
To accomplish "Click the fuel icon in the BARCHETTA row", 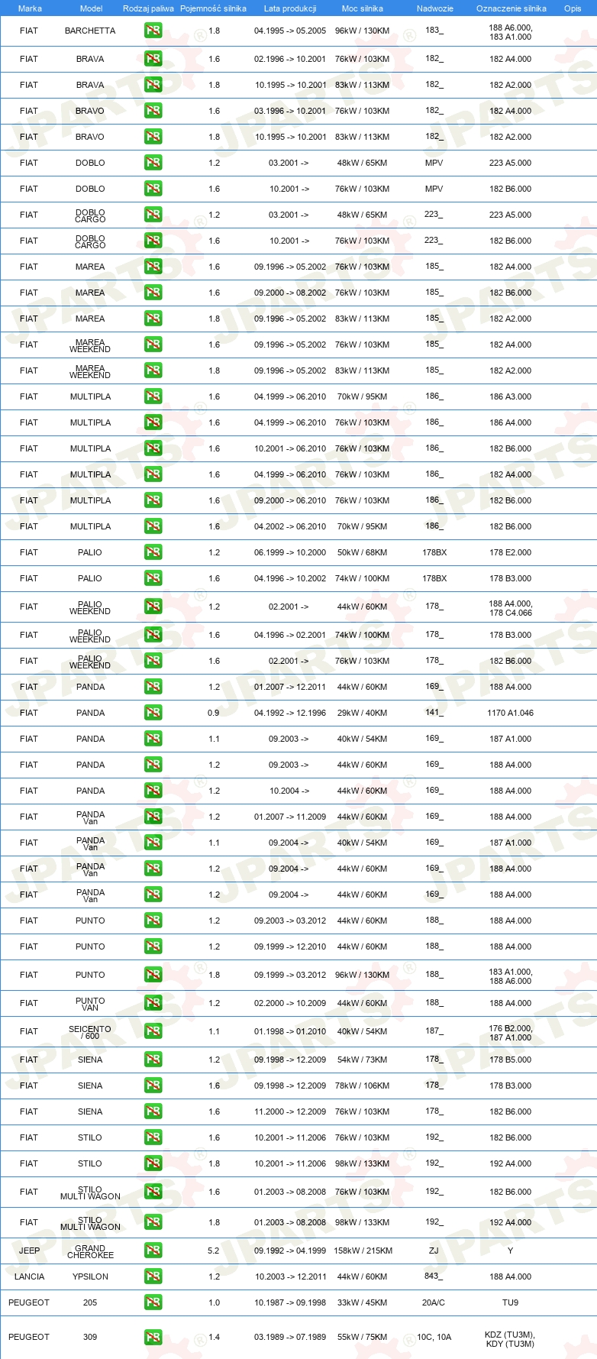I will 153,31.
